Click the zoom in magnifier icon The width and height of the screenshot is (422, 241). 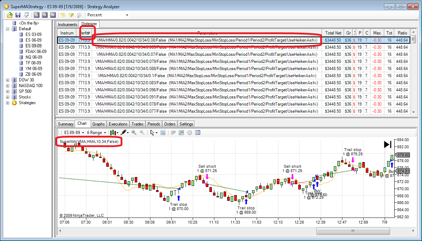pos(134,133)
